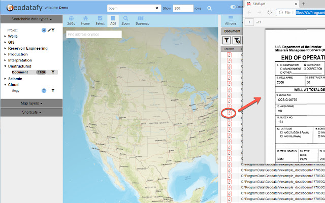325x203 pixels.
Task: Click the Document count badge 1700
Action: pyautogui.click(x=41, y=72)
